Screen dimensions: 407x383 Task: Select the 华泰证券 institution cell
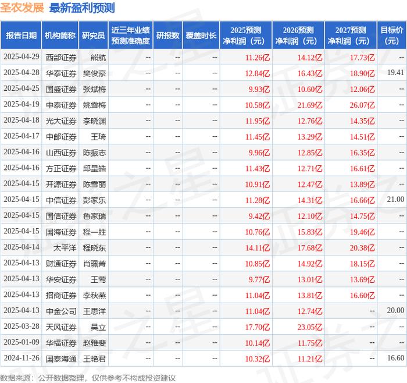61,73
